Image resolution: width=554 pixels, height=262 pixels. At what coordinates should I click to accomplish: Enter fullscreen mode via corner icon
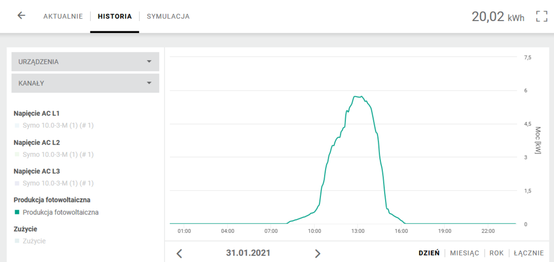click(x=541, y=16)
